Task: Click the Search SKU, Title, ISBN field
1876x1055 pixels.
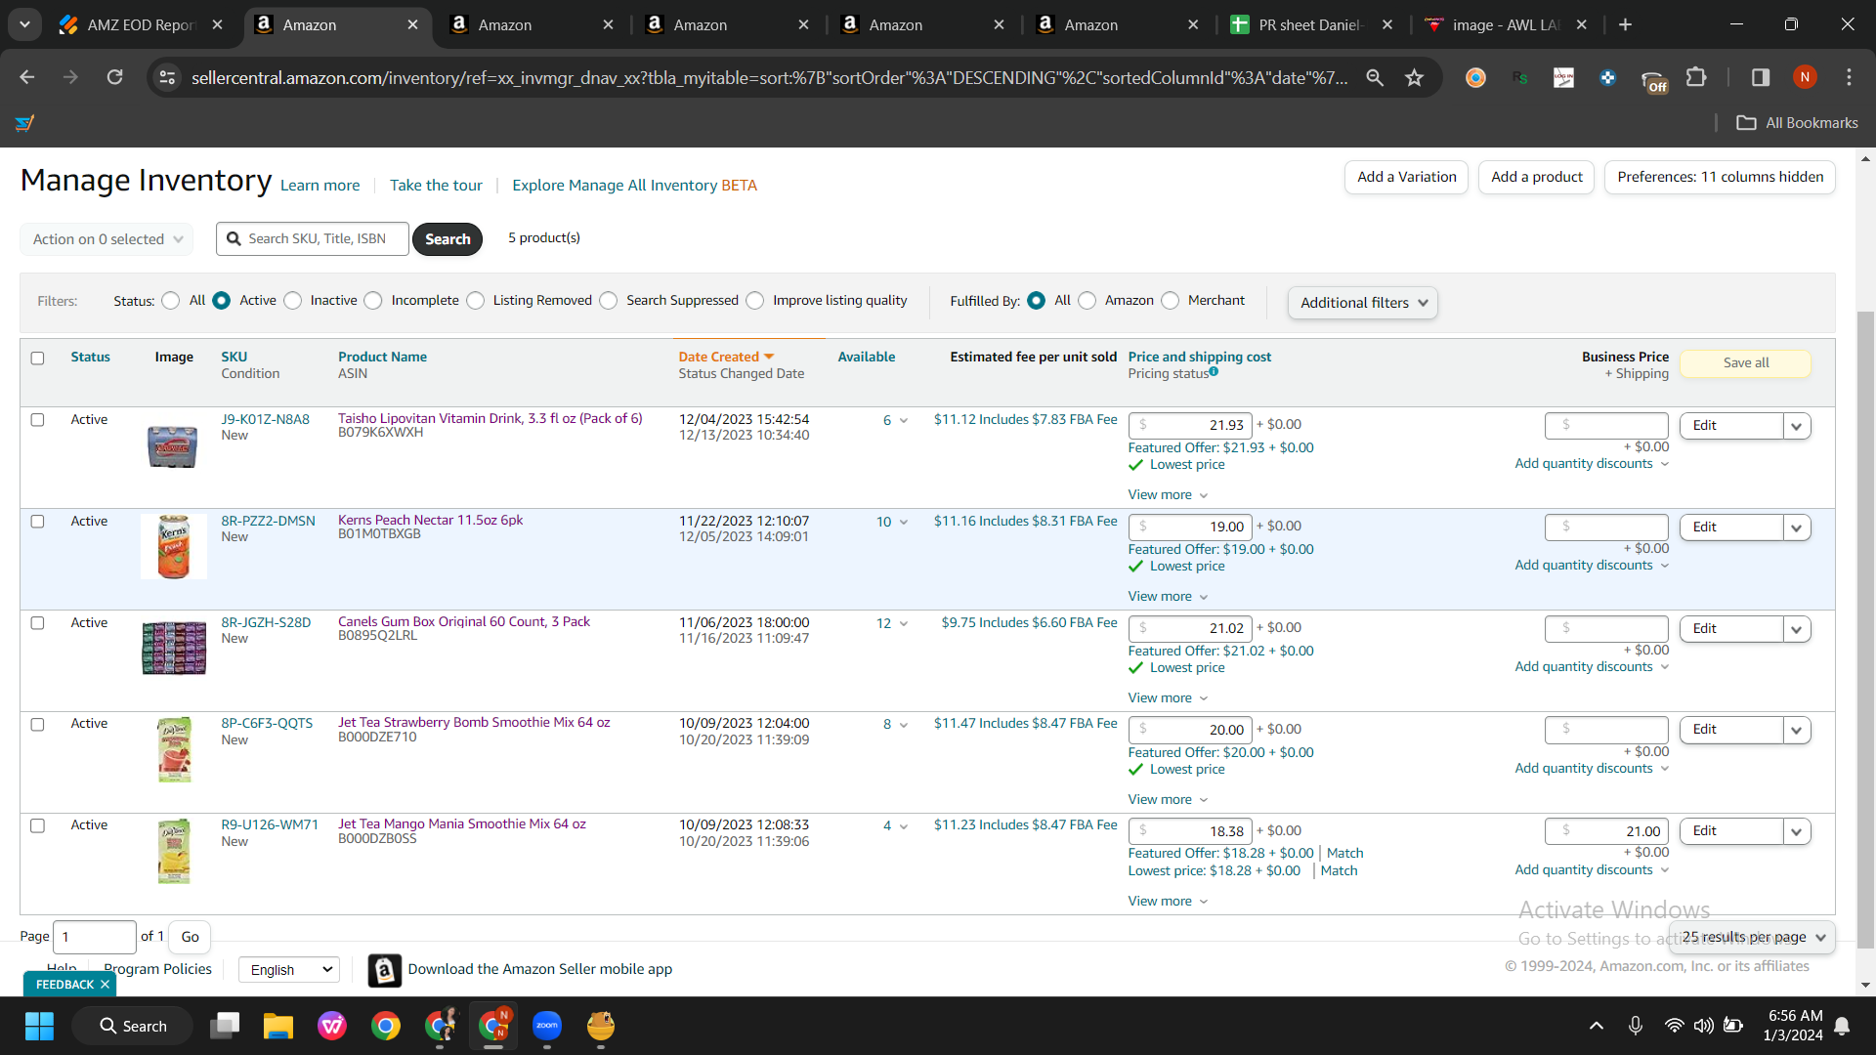Action: [313, 239]
